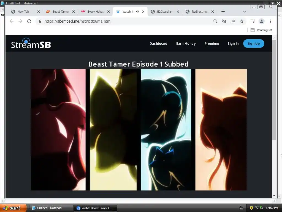Click the network connection tray icon
282x212 pixels.
(256, 208)
